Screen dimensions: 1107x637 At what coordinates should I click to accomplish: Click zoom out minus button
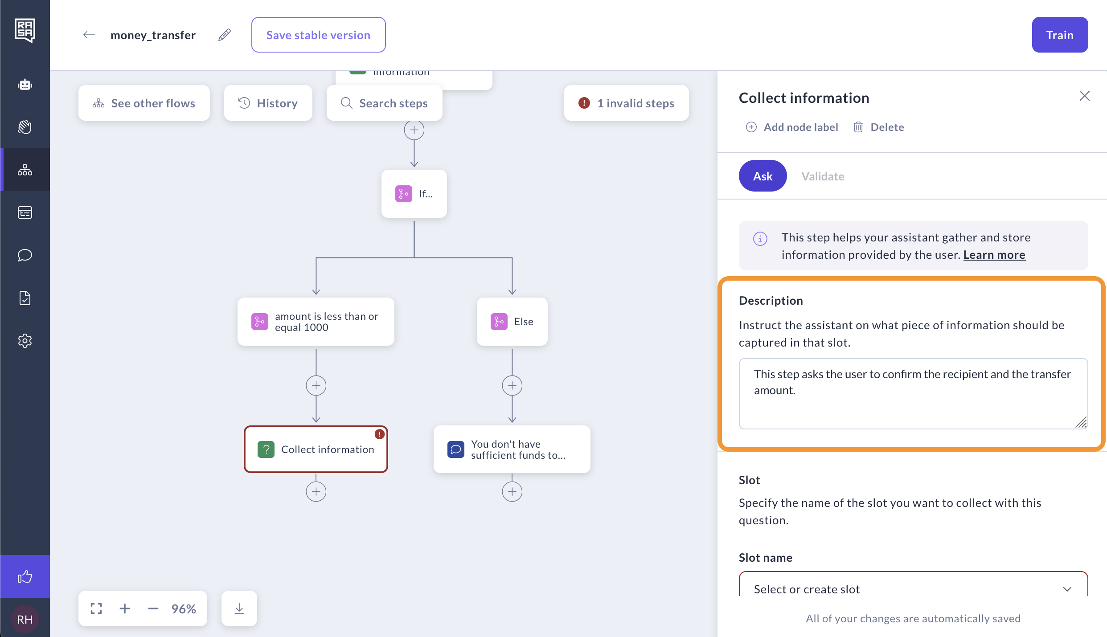click(153, 608)
